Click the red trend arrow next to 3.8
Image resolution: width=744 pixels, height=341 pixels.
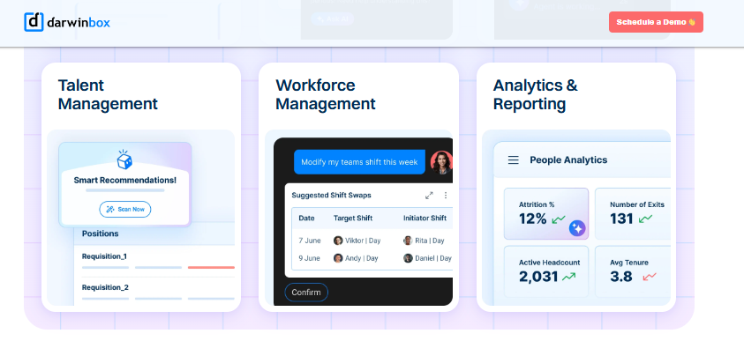pyautogui.click(x=649, y=277)
